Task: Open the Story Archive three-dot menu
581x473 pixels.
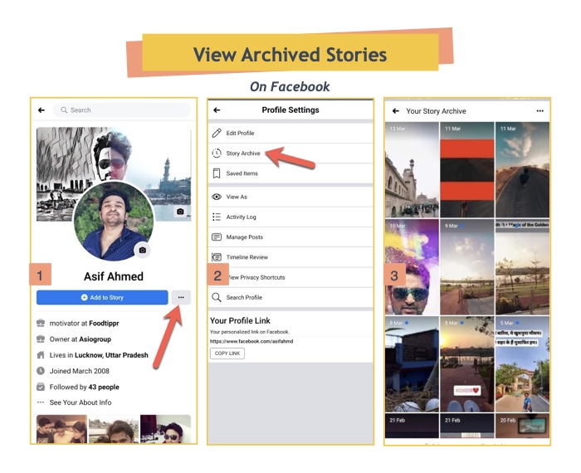Action: (539, 110)
